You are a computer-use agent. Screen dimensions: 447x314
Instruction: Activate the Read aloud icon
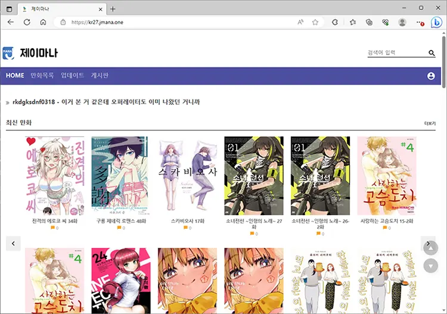click(300, 22)
